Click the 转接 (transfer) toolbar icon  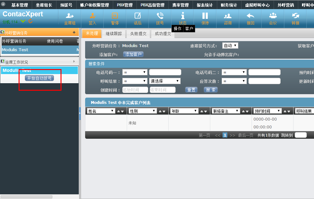[x=295, y=16]
